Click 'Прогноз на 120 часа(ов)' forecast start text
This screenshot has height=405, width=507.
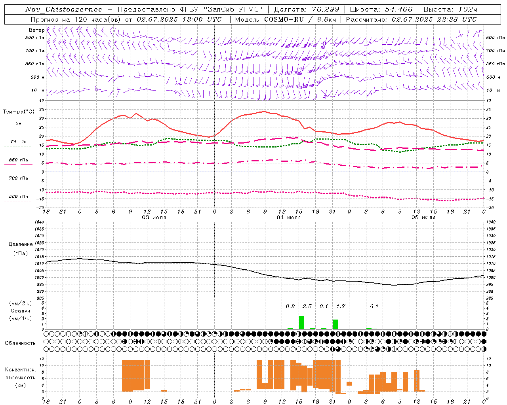[x=76, y=19]
